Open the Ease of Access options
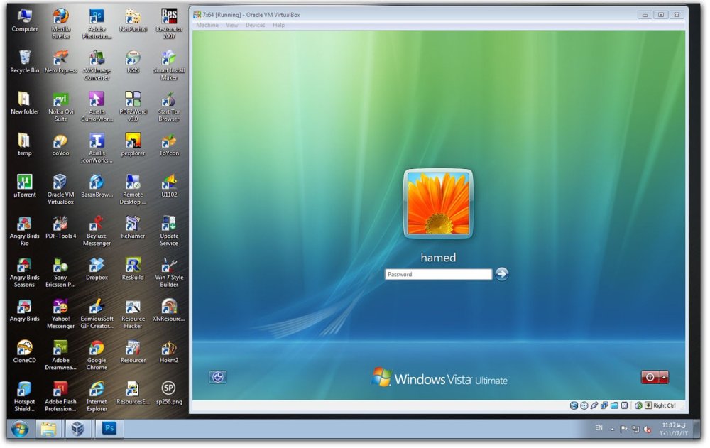710x448 pixels. point(217,377)
